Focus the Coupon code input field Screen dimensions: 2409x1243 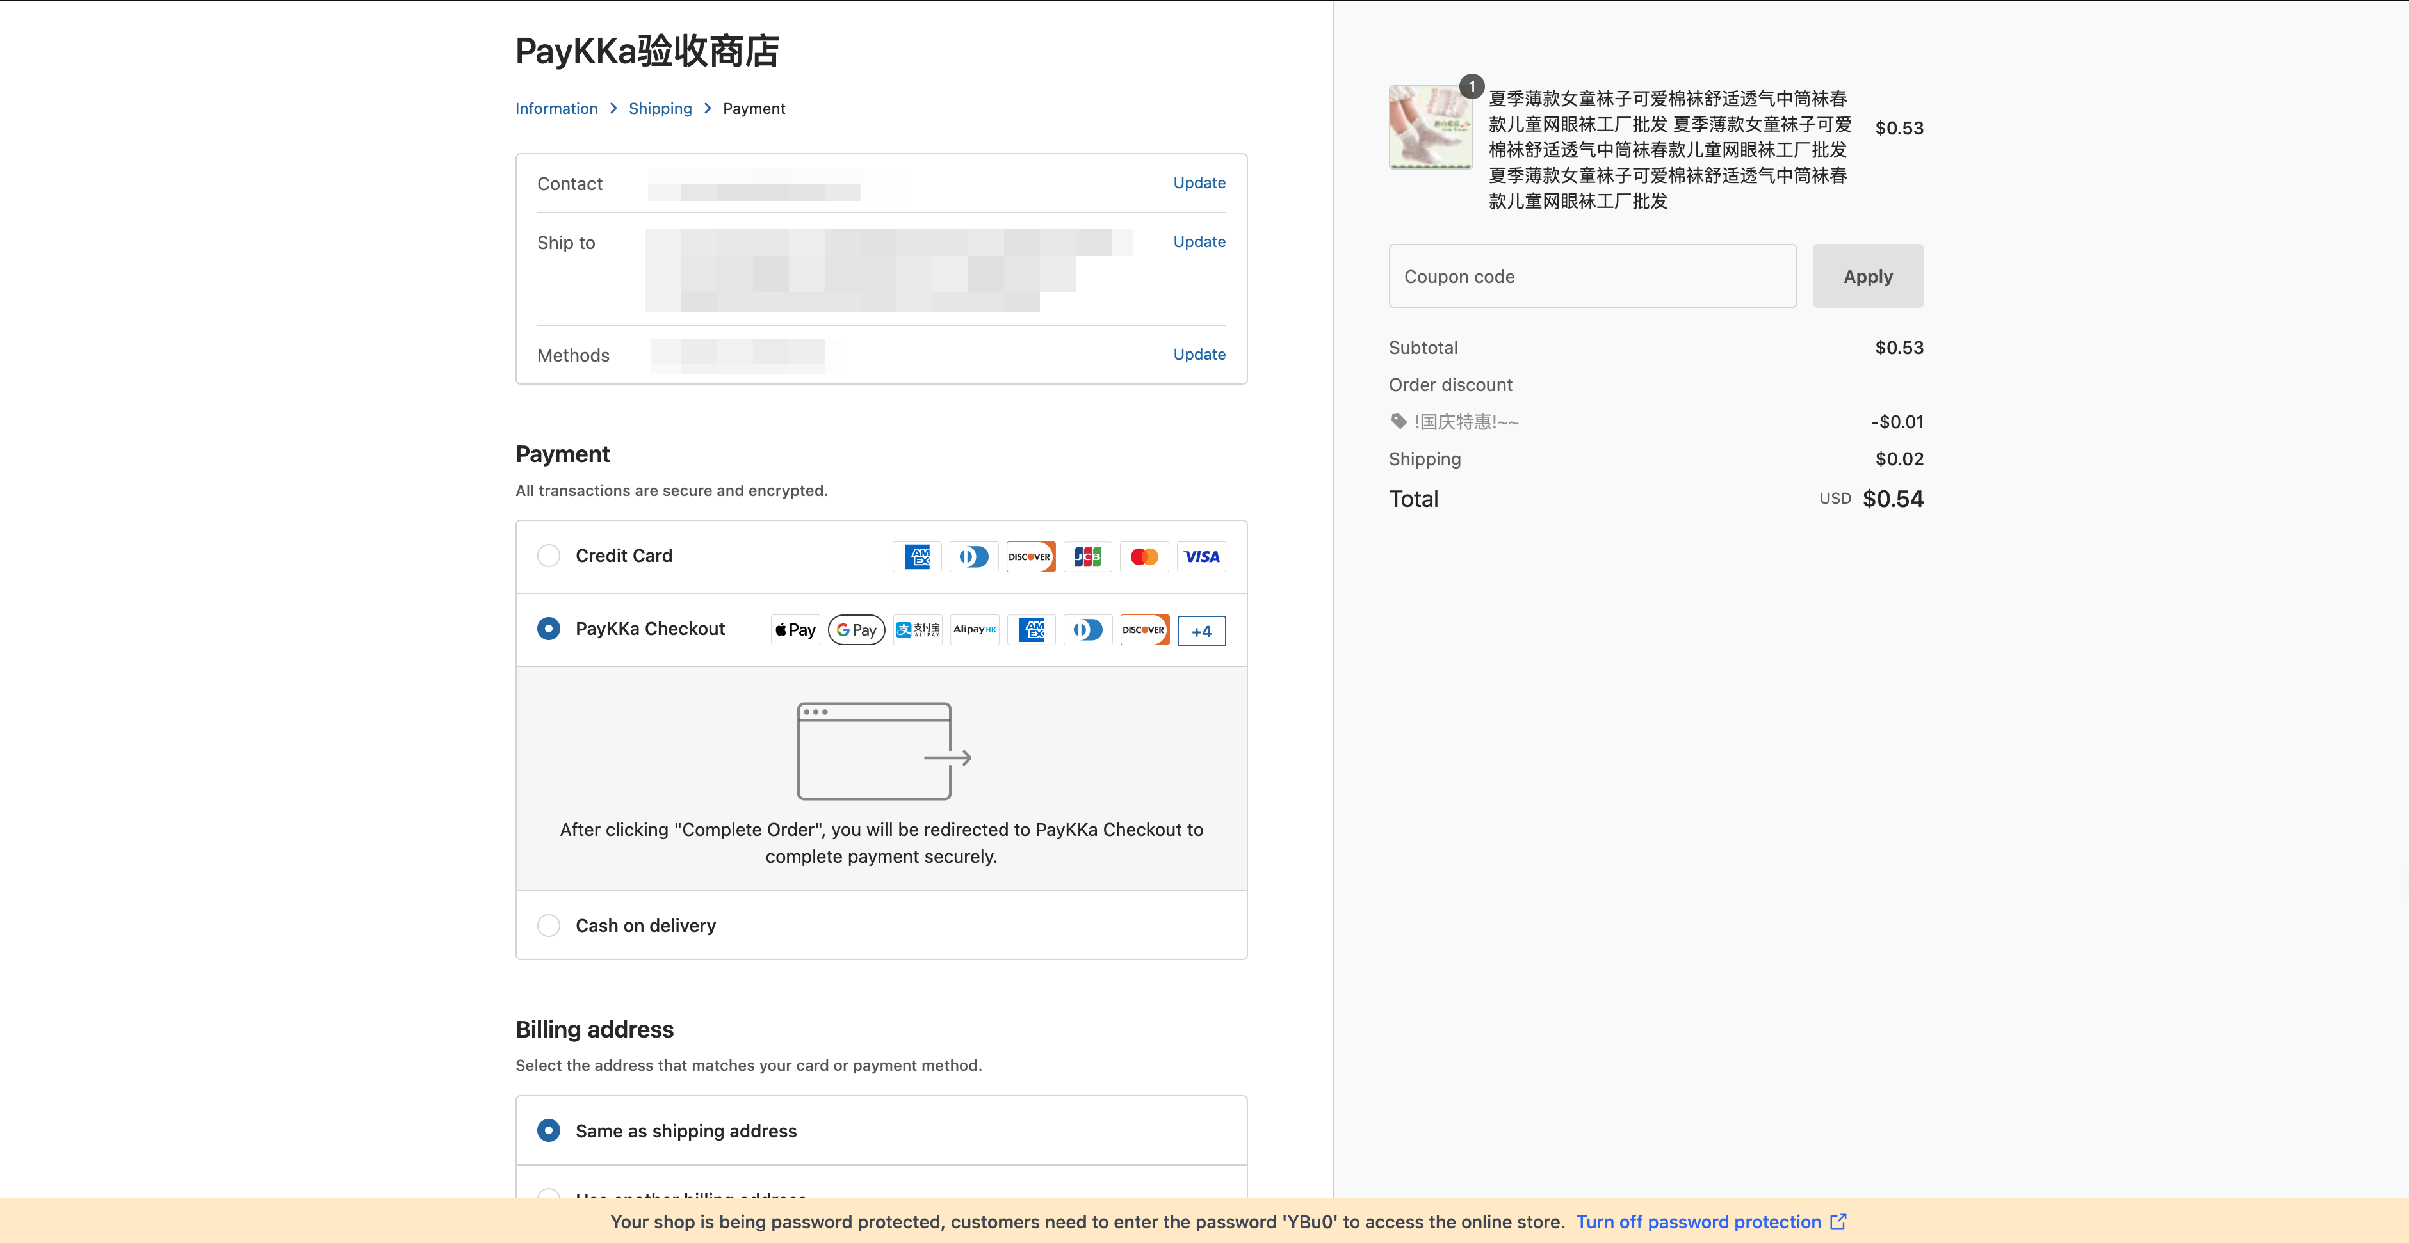1593,277
